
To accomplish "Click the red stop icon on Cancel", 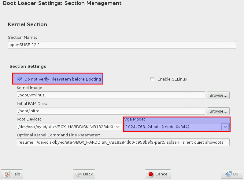I will [x=150, y=174].
